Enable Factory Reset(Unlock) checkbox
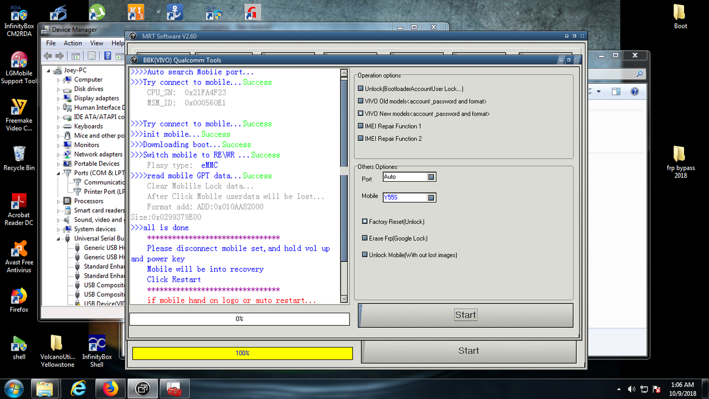The width and height of the screenshot is (709, 399). (365, 222)
